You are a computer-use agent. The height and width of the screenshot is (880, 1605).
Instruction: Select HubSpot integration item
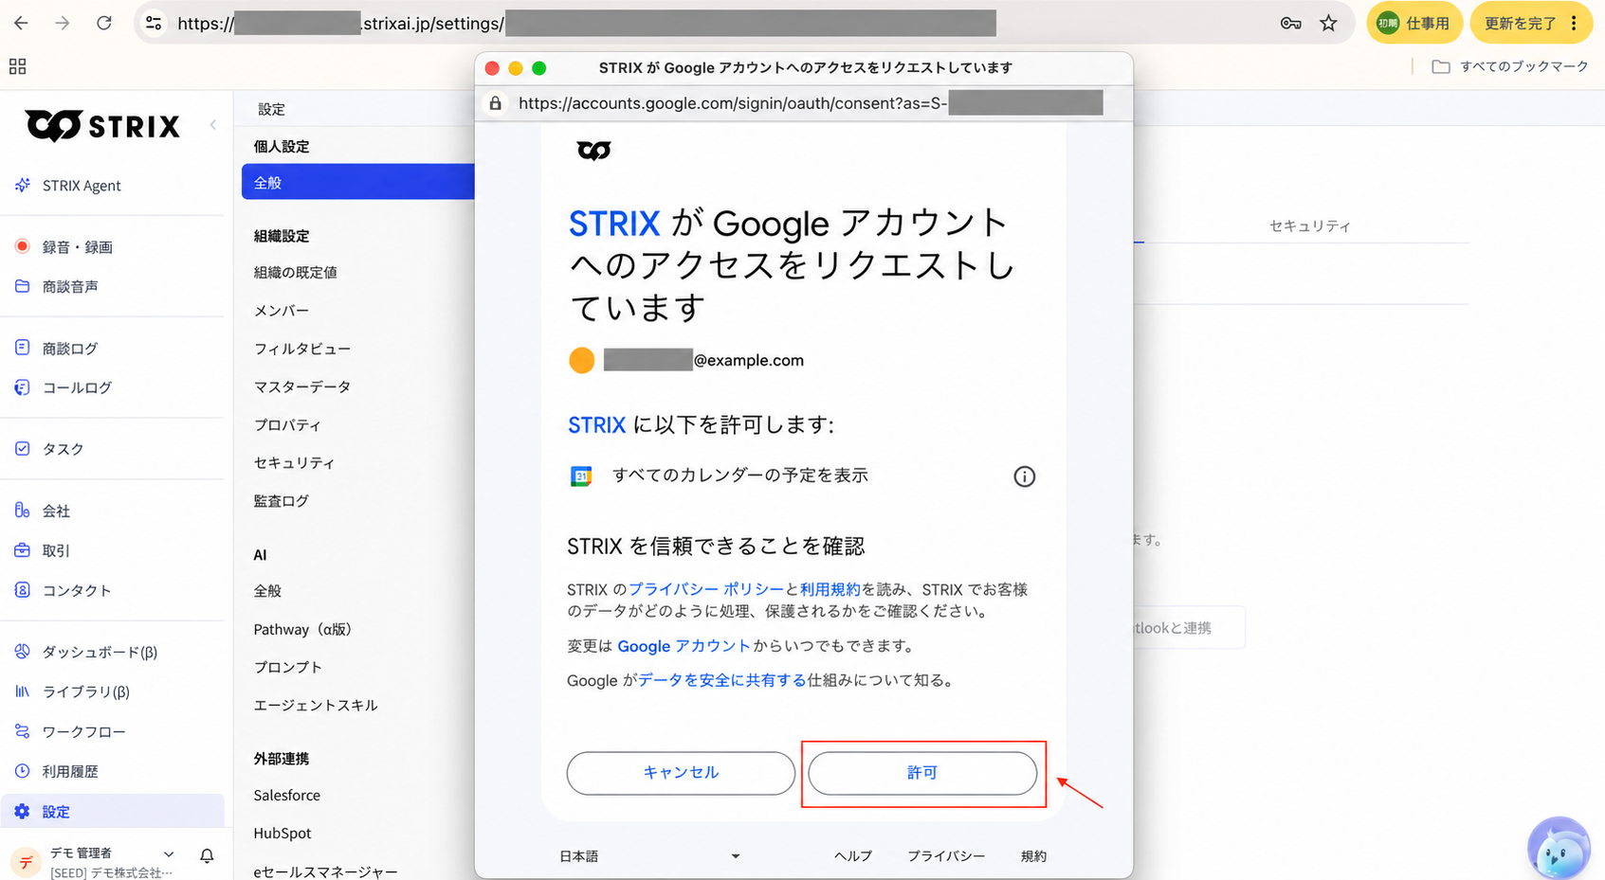pyautogui.click(x=282, y=834)
